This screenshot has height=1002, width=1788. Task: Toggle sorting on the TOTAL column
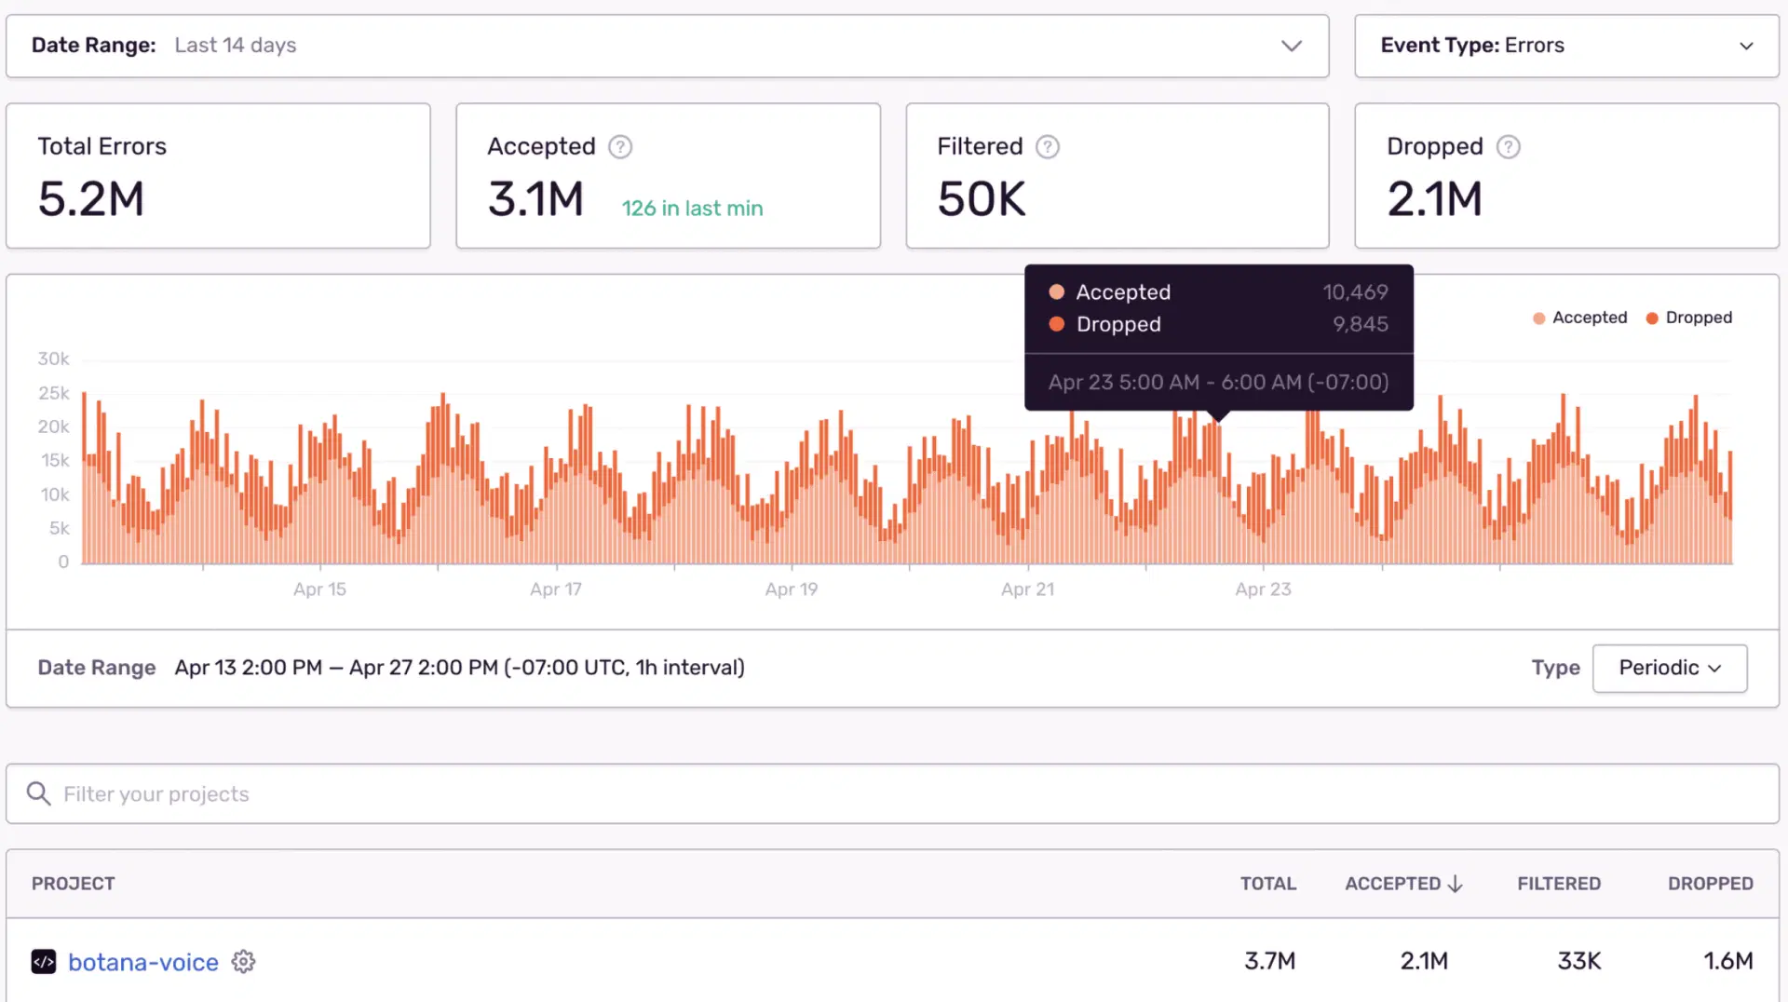1267,884
